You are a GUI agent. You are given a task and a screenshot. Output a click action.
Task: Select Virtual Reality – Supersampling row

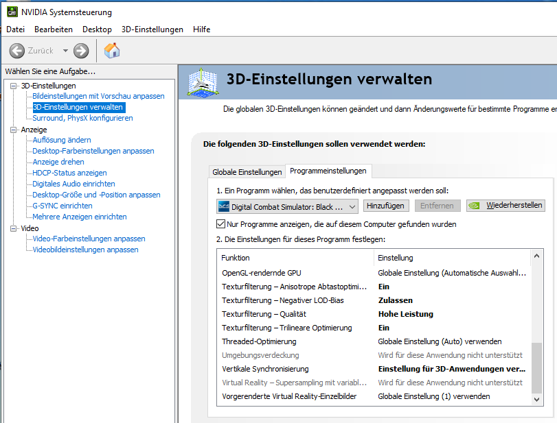[x=374, y=383]
